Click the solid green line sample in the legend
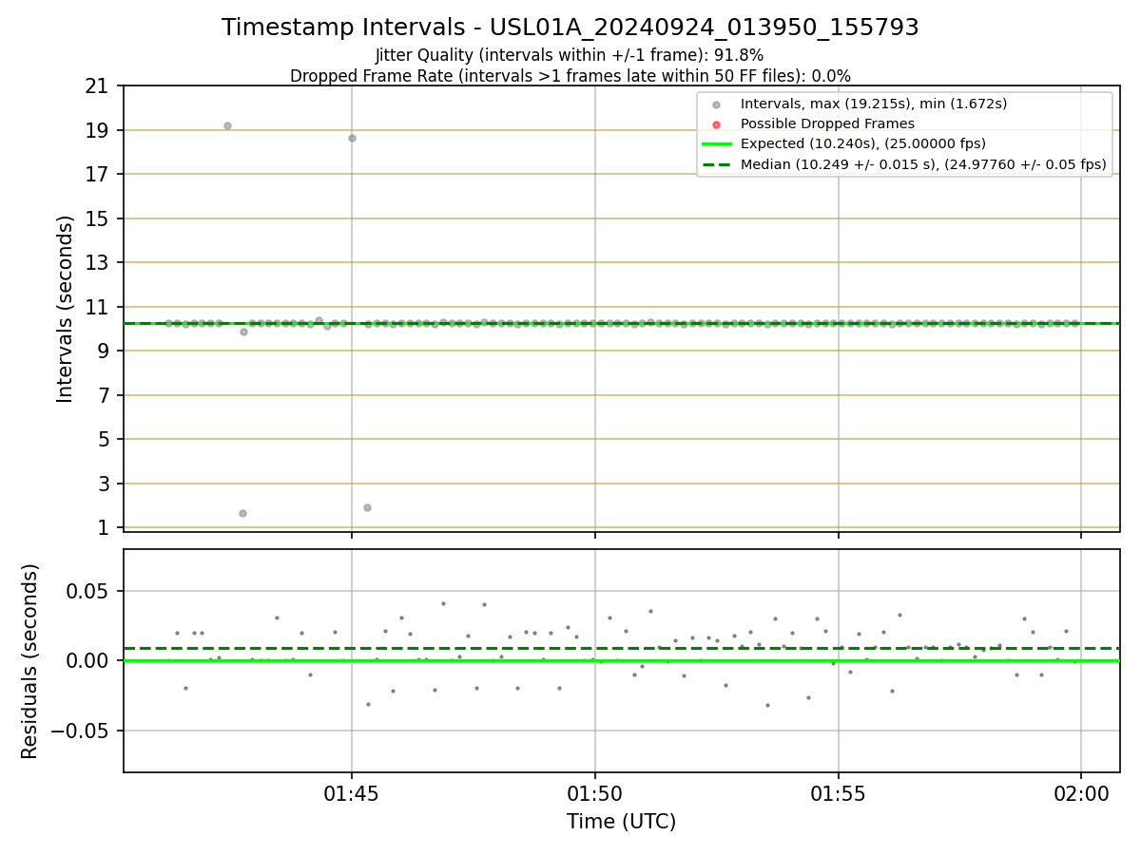Screen dimensions: 1141x855 click(x=716, y=144)
